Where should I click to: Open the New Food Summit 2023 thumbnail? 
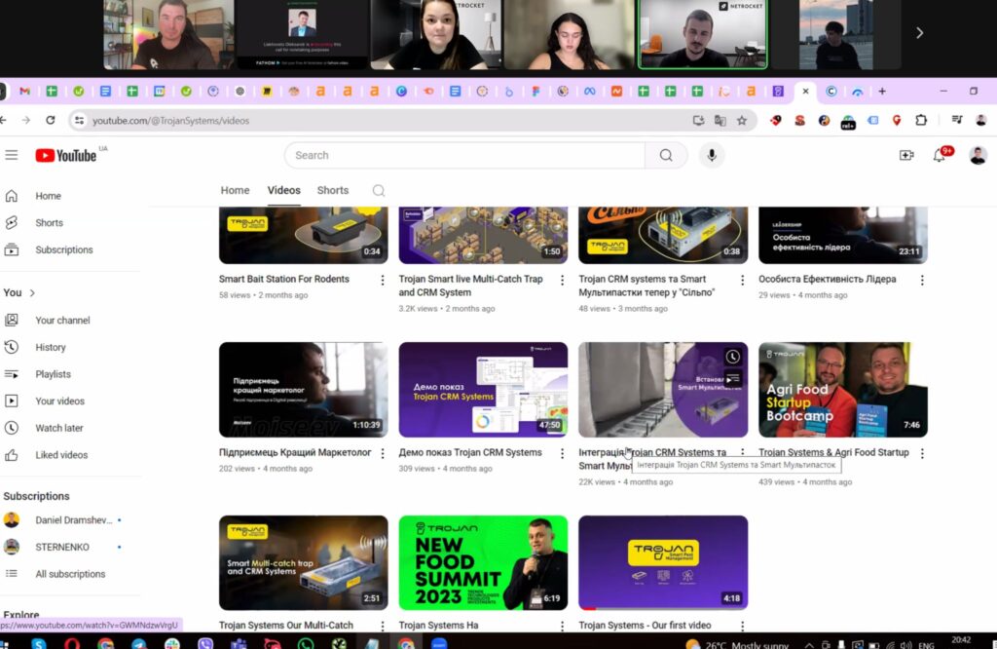pos(483,562)
